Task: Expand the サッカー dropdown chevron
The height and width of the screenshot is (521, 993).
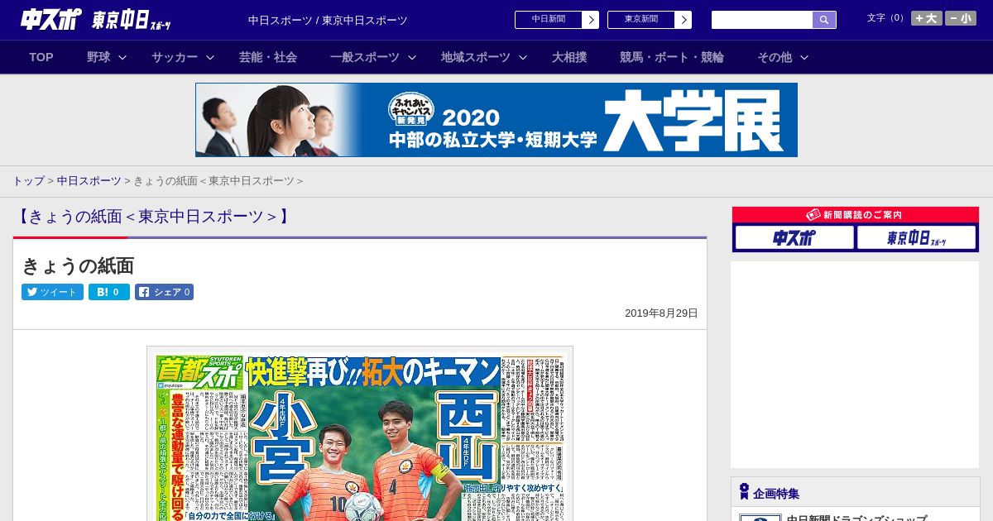Action: [210, 57]
